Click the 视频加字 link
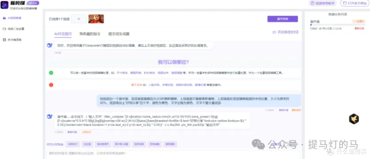 (163, 73)
